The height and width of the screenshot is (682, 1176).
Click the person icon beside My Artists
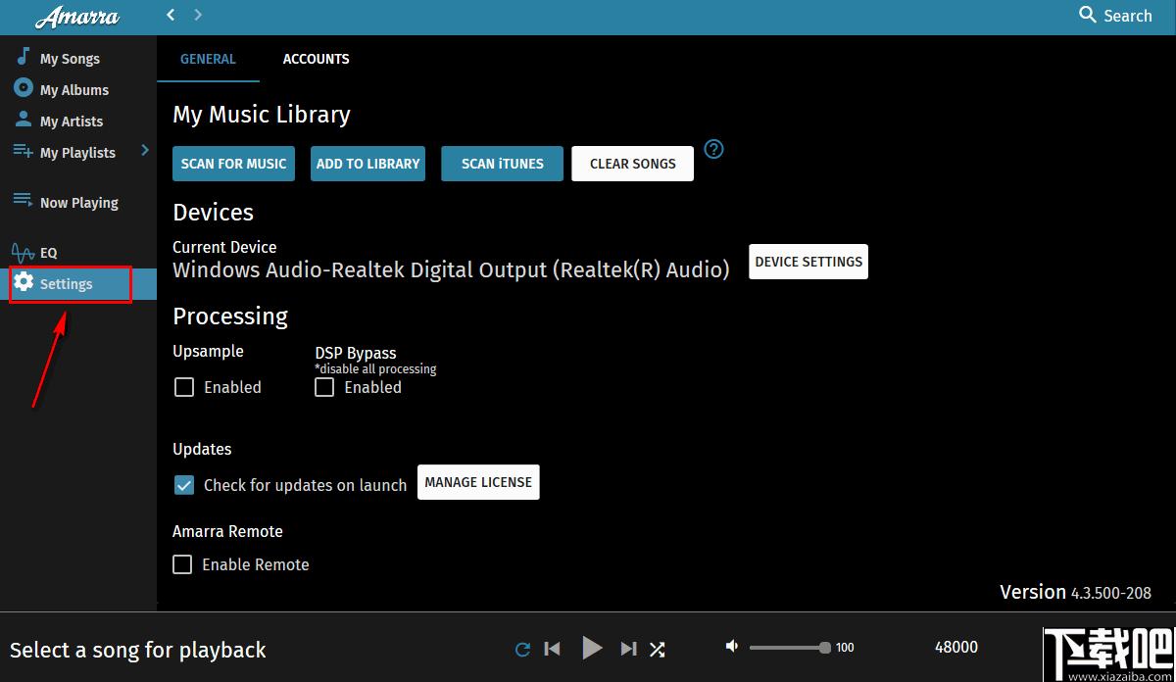click(23, 120)
